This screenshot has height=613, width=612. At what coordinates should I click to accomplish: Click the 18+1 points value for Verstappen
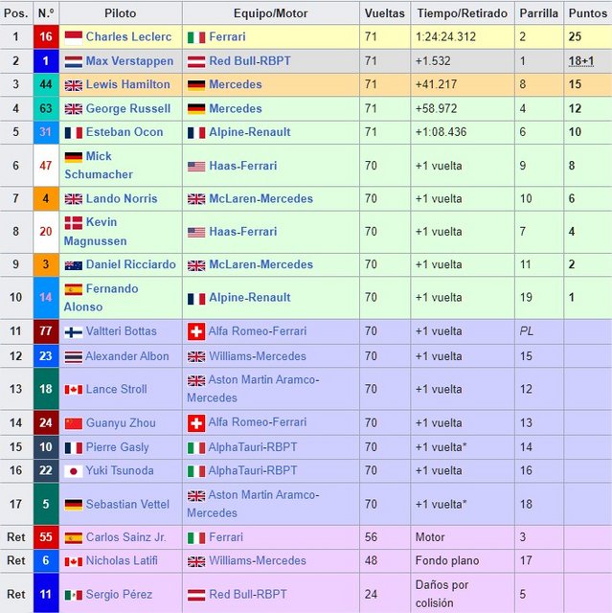tap(581, 61)
